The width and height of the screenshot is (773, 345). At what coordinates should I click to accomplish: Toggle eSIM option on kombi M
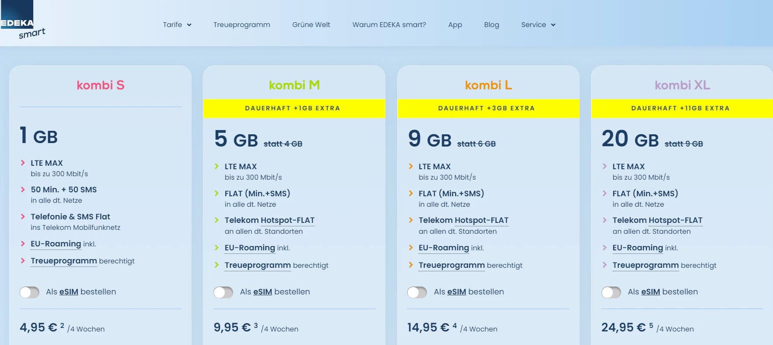click(223, 292)
